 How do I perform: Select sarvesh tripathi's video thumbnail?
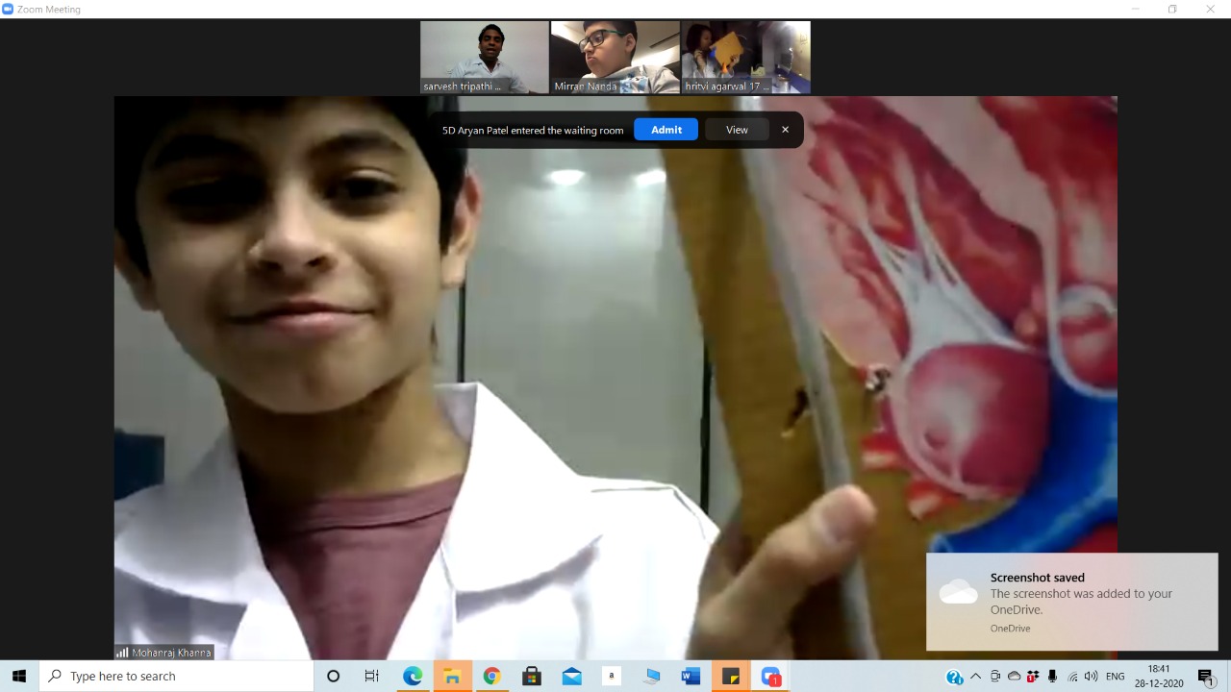pos(484,57)
